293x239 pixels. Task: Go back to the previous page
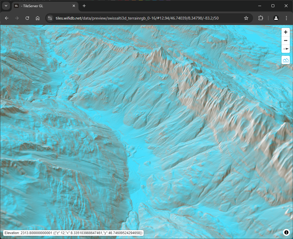(7, 18)
